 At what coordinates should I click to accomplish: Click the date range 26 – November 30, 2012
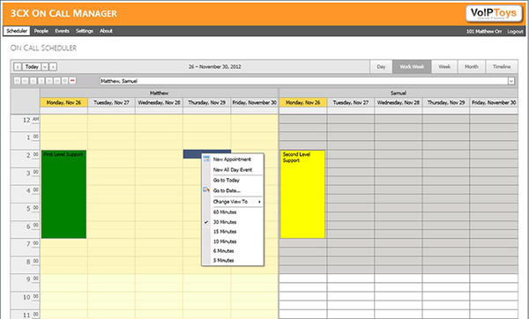[214, 67]
